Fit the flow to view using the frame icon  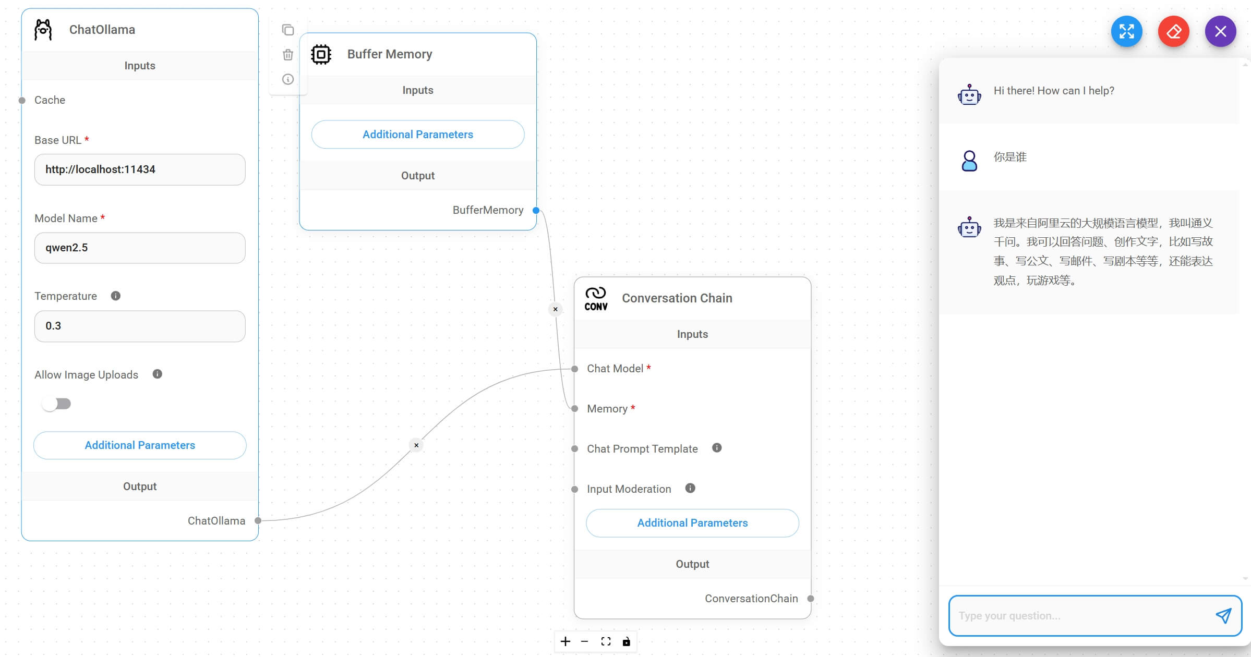(x=606, y=641)
